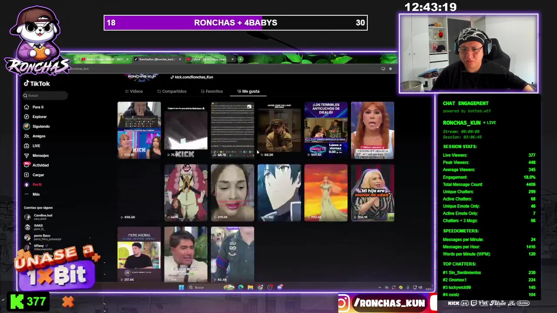Open Google Chrome from taskbar

[260, 287]
